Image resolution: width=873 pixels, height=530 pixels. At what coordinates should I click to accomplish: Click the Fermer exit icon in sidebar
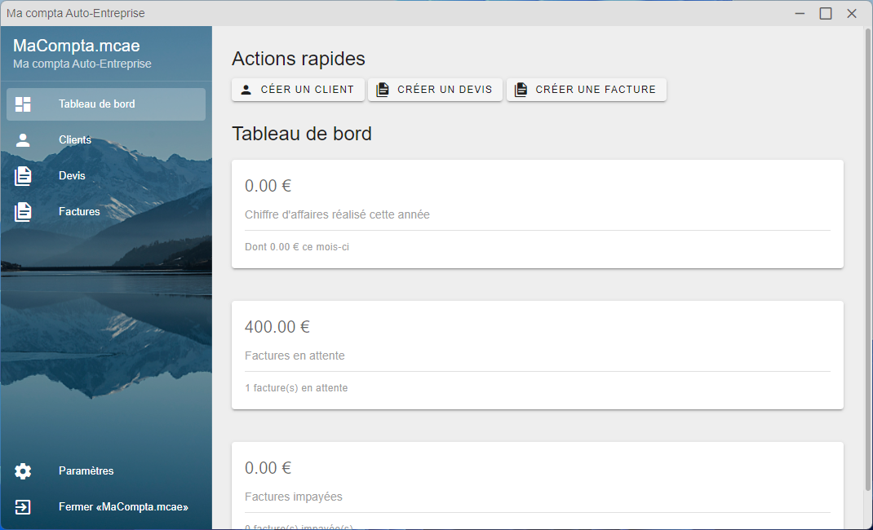(23, 506)
